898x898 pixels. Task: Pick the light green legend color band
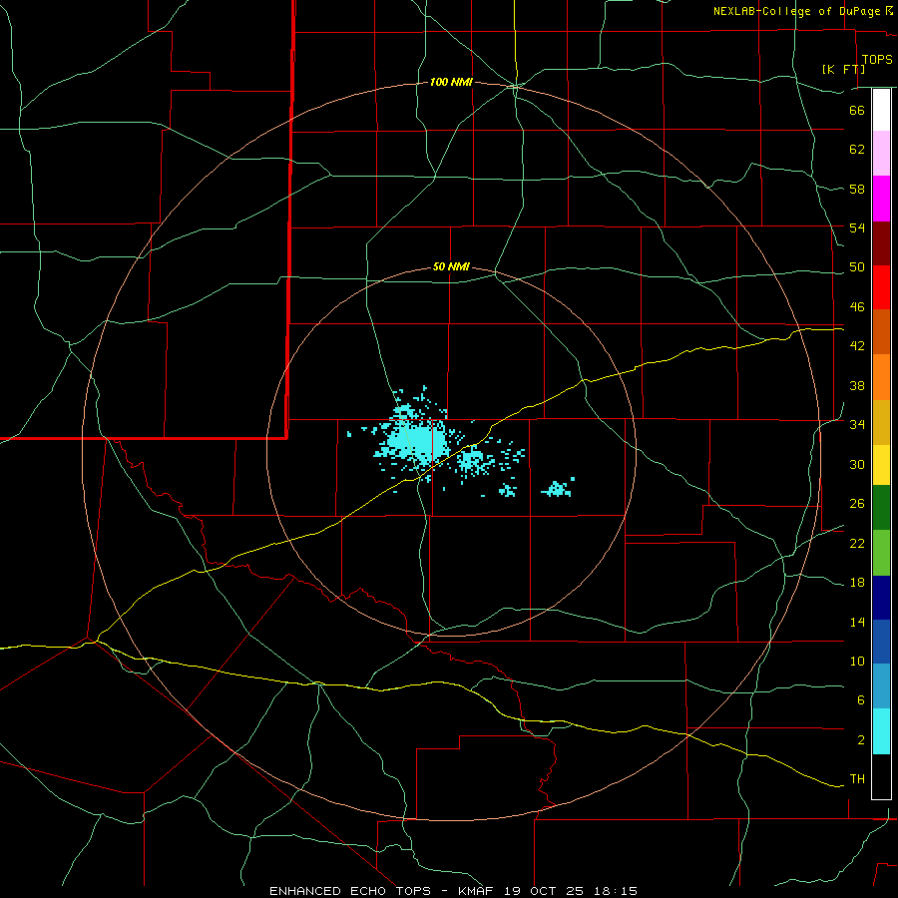tap(881, 553)
